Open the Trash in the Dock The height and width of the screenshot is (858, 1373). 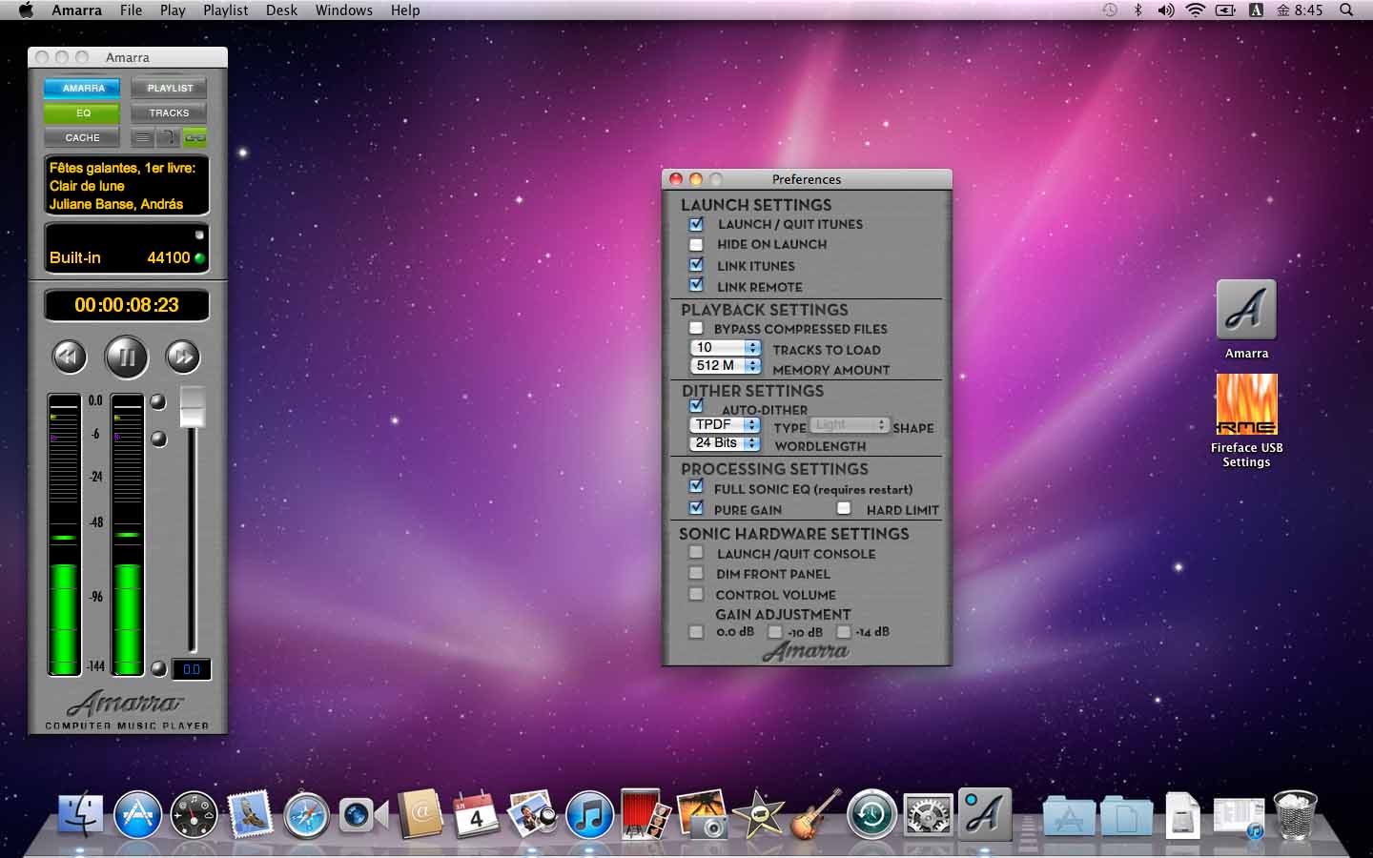pos(1295,815)
